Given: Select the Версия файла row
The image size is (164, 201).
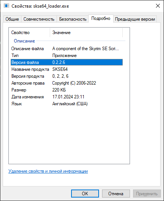Looking at the screenshot, I should pos(67,62).
